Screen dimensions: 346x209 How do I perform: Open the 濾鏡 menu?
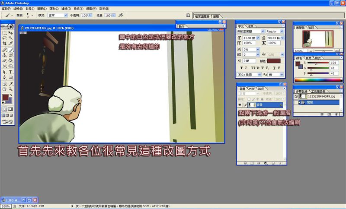pos(66,9)
